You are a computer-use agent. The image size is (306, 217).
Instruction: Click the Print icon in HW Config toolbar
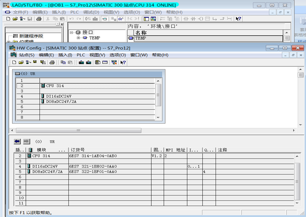[52, 62]
